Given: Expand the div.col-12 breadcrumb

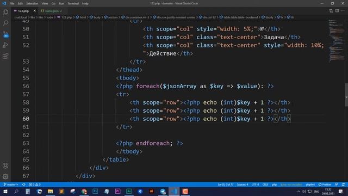Looking at the screenshot, I should [208, 17].
